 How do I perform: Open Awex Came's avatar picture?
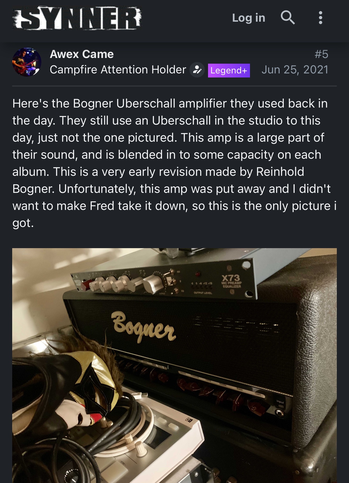27,62
